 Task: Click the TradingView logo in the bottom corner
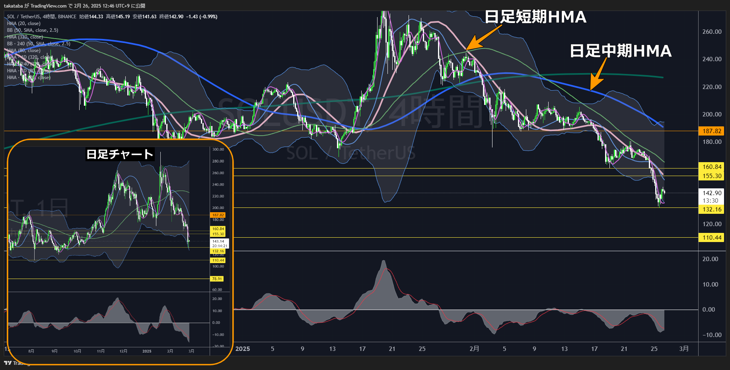(x=8, y=363)
